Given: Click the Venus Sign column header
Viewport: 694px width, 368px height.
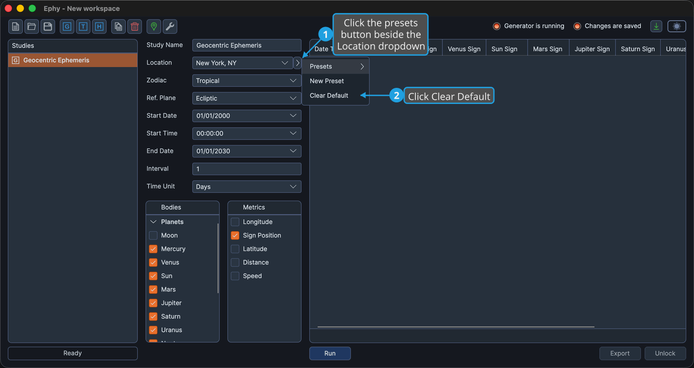Looking at the screenshot, I should 464,49.
